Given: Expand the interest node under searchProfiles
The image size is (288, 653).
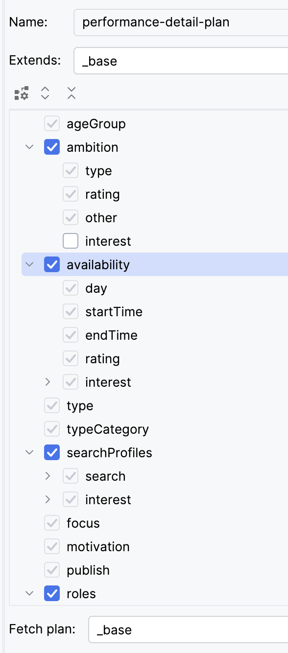Looking at the screenshot, I should (x=48, y=500).
